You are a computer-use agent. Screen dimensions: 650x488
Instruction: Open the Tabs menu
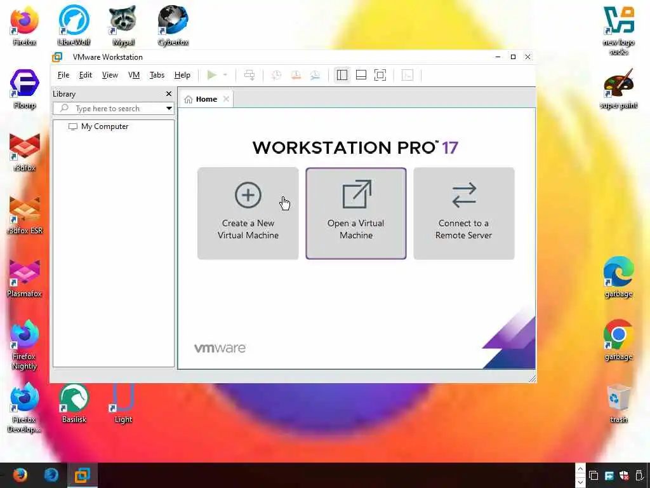point(157,75)
